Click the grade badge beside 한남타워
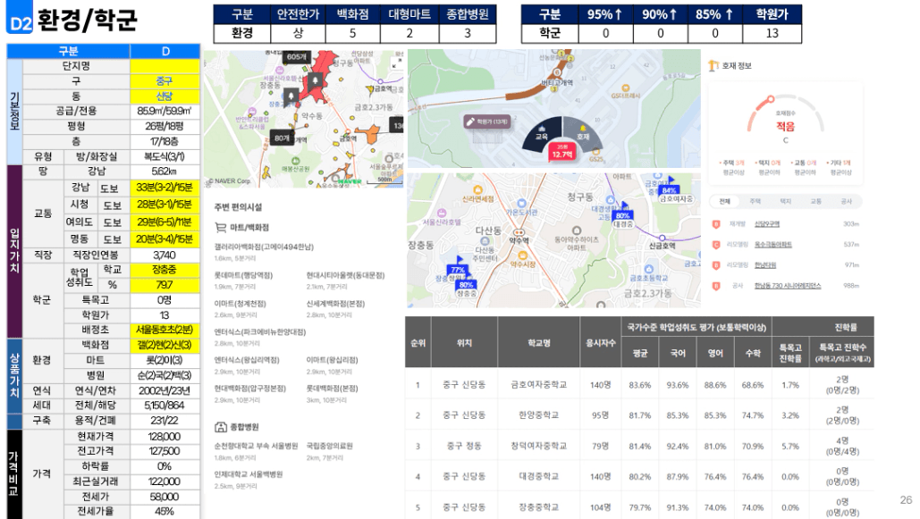 pyautogui.click(x=716, y=265)
